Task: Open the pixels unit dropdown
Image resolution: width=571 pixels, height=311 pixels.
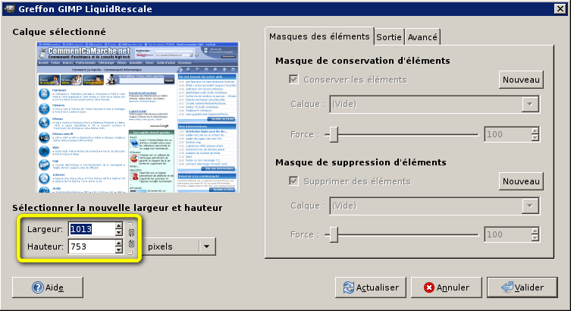Action: (205, 247)
